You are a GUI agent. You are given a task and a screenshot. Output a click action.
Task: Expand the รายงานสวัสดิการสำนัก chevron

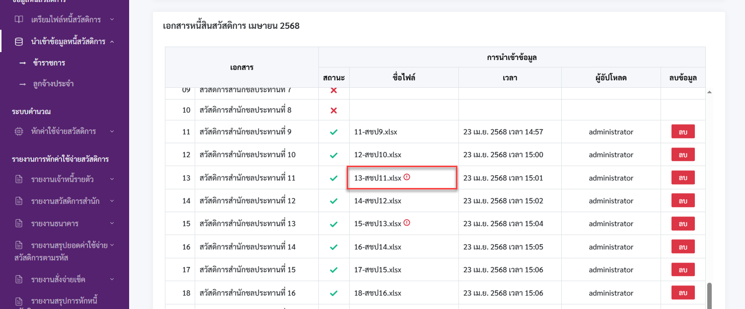coord(112,200)
